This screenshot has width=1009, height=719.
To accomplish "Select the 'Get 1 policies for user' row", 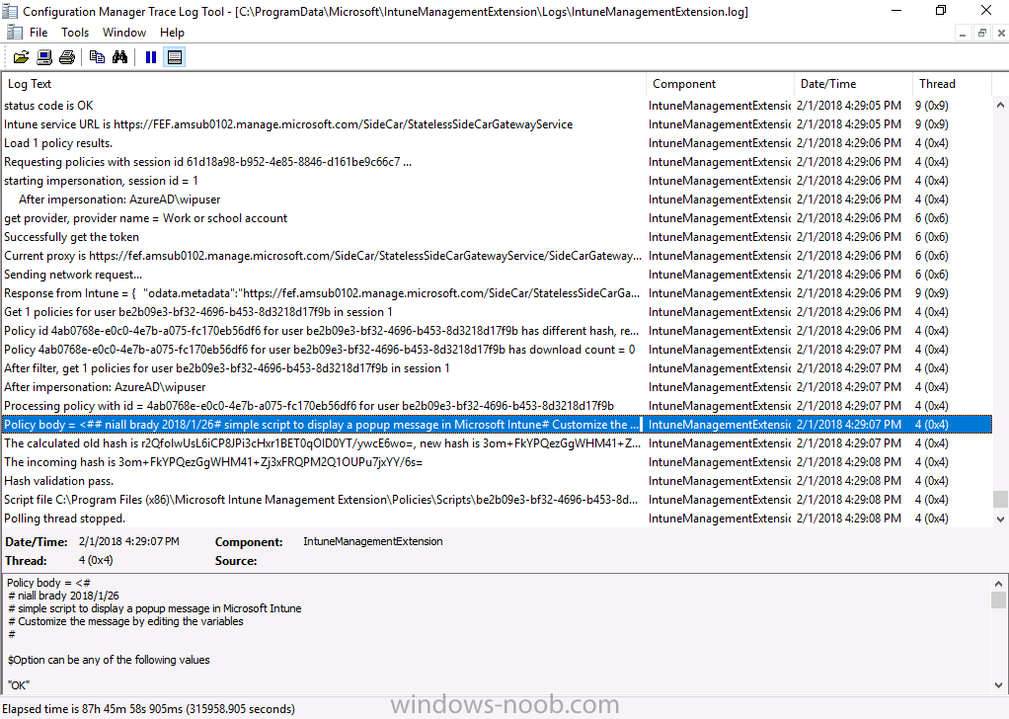I will coord(497,311).
